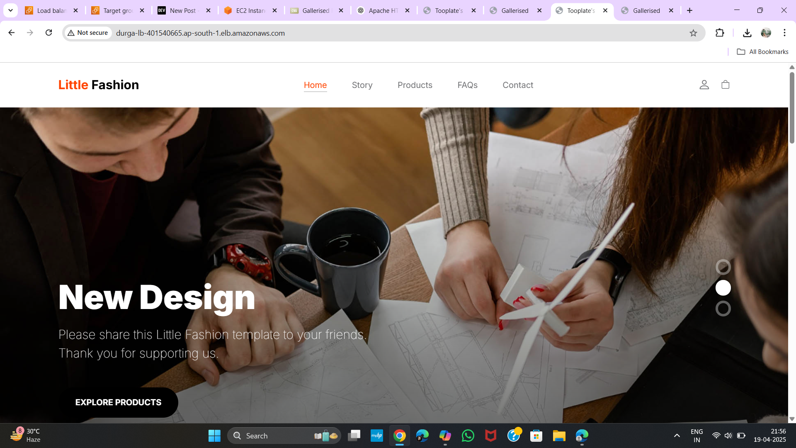796x448 pixels.
Task: Open the All Bookmarks folder
Action: tap(763, 52)
